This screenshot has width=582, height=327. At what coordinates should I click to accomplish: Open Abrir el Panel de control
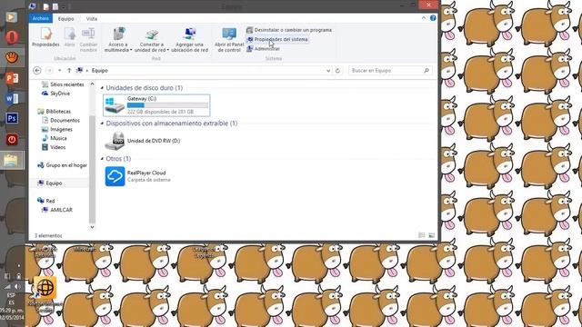229,39
